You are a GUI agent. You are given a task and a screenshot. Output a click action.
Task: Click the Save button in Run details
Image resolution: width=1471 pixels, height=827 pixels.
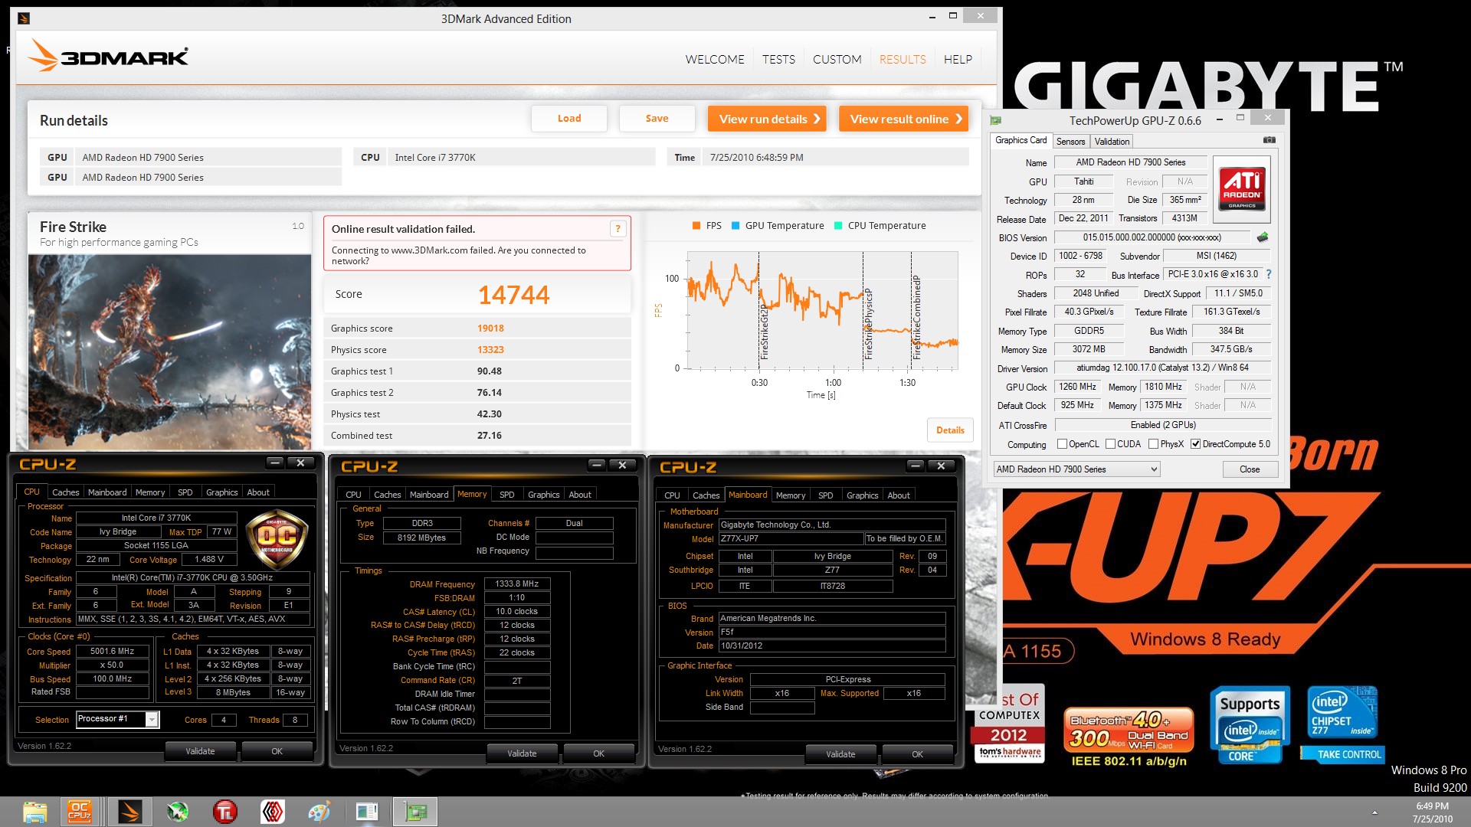657,119
